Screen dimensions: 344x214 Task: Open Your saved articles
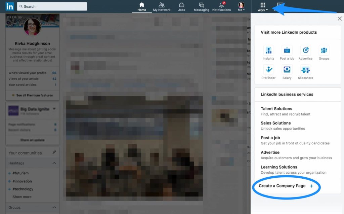point(33,84)
